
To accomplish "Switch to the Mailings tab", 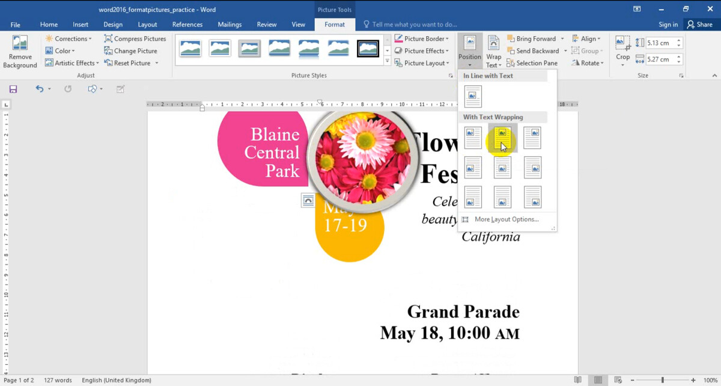I will click(x=230, y=25).
